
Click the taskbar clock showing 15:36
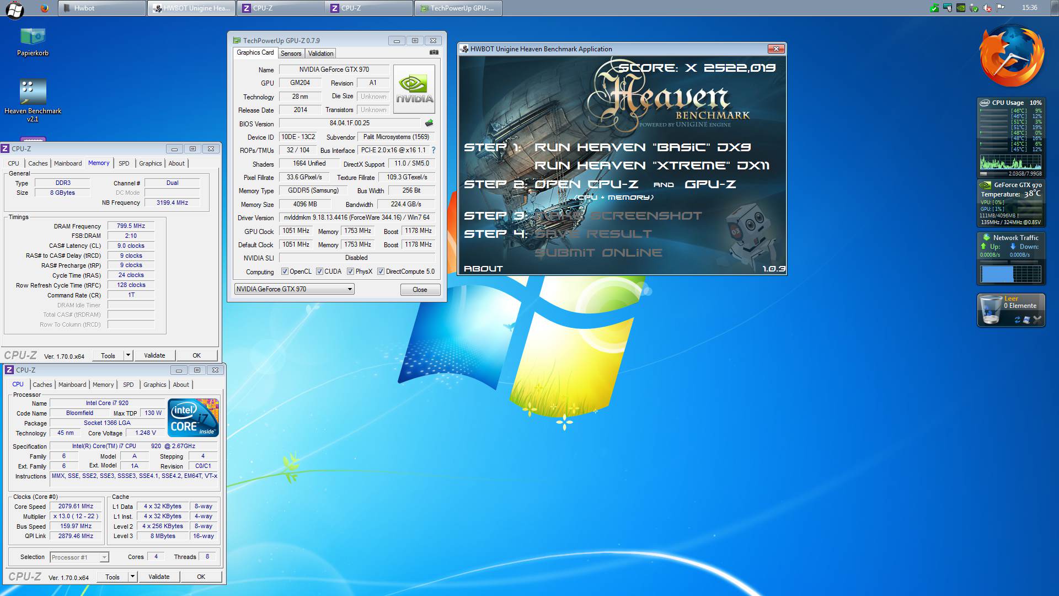[1029, 8]
